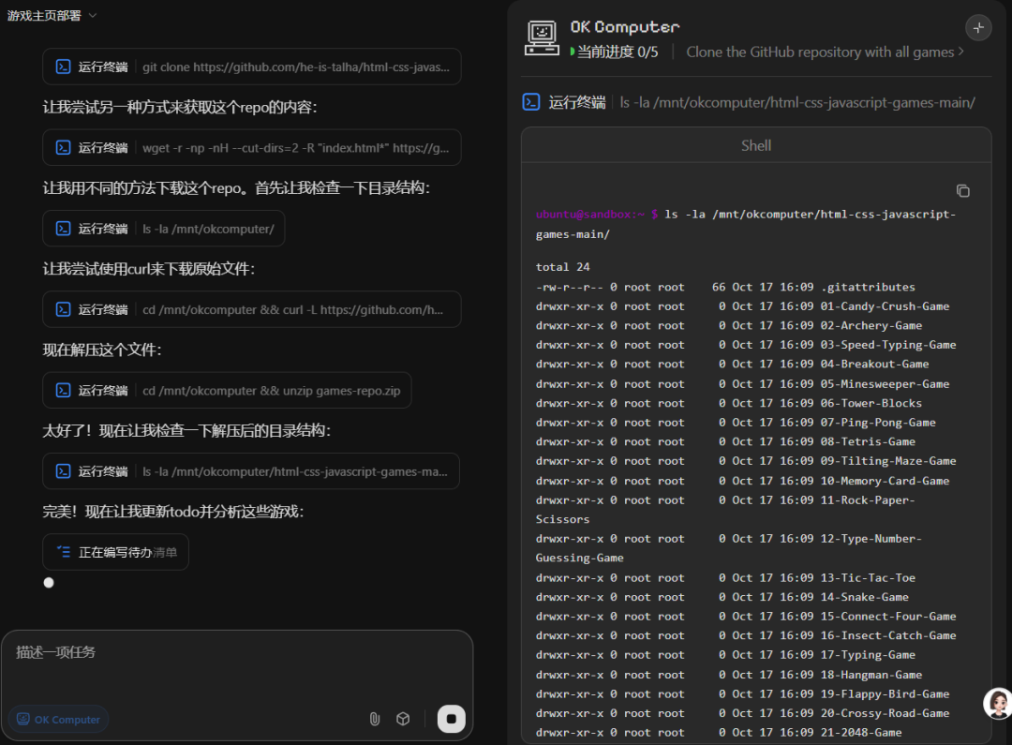Toggle the OK Computer mode chip
This screenshot has height=745, width=1012.
click(x=58, y=720)
